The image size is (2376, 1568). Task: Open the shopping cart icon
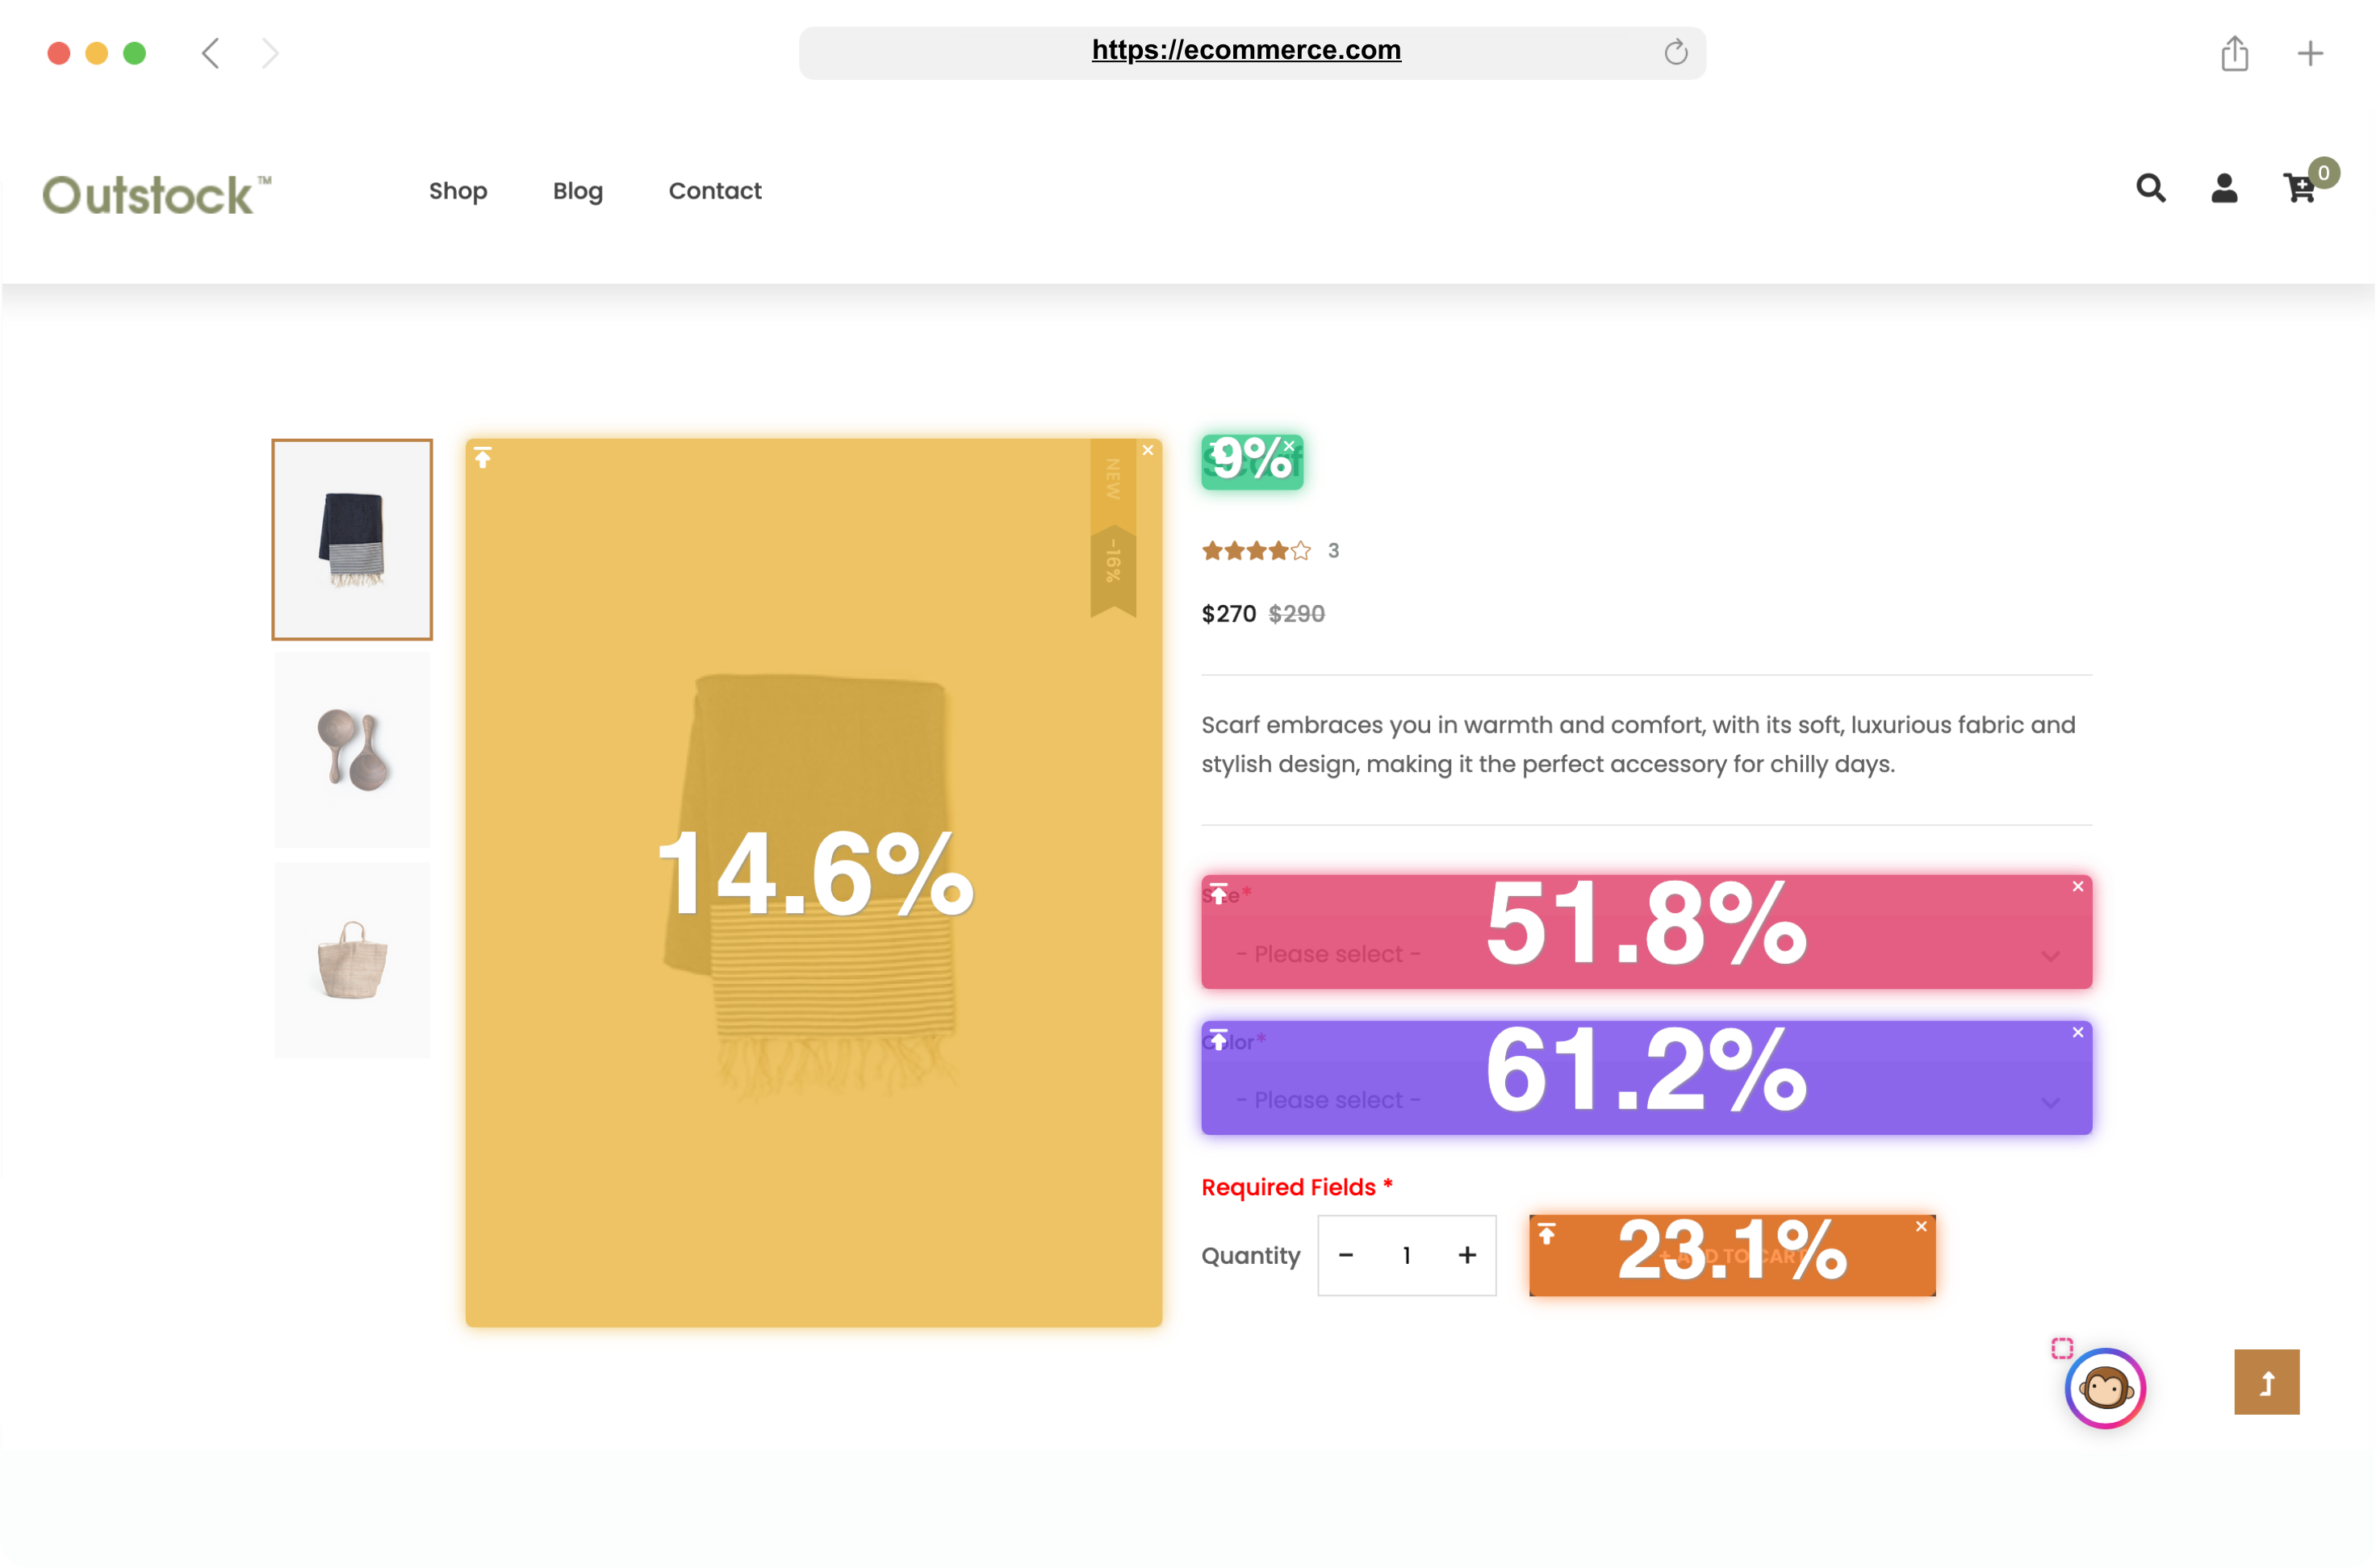pos(2299,188)
